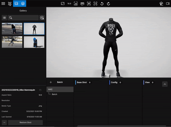
Task: Redo the last action
Action: [x=108, y=4]
